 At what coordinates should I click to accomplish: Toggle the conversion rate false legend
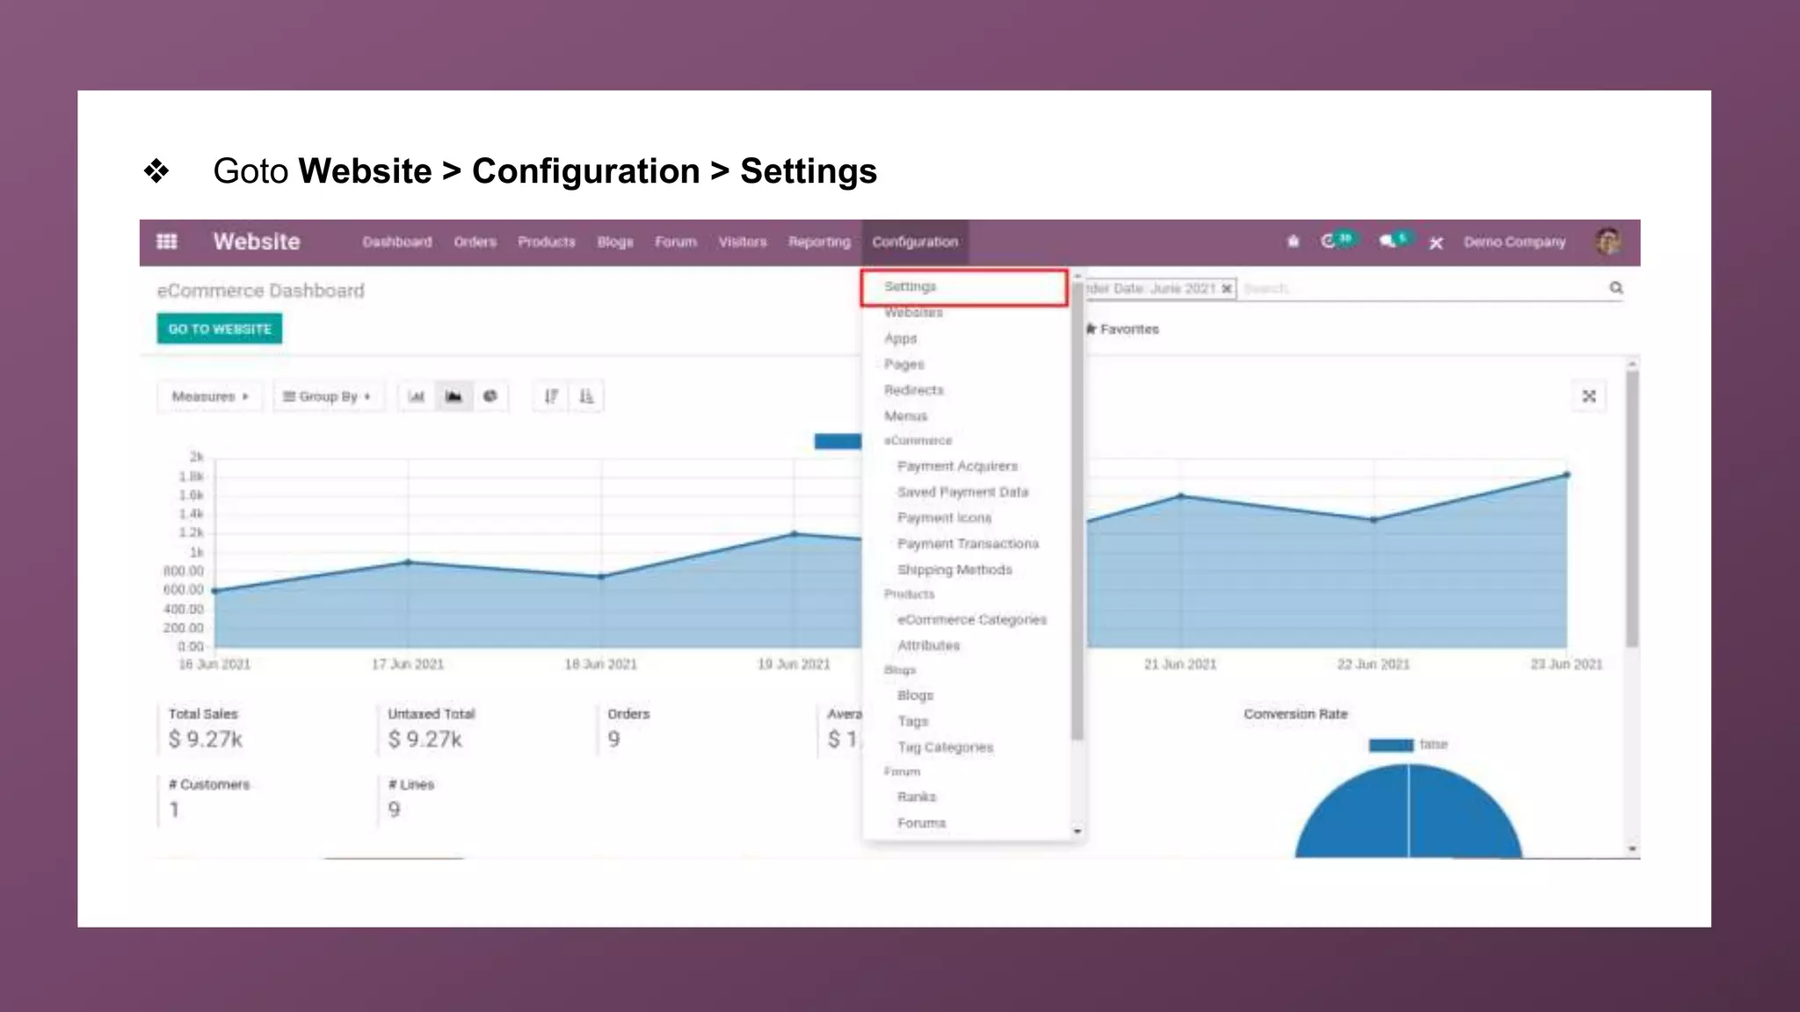coord(1409,745)
